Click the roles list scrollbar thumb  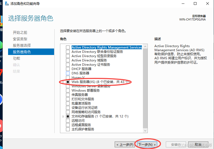click(x=145, y=88)
